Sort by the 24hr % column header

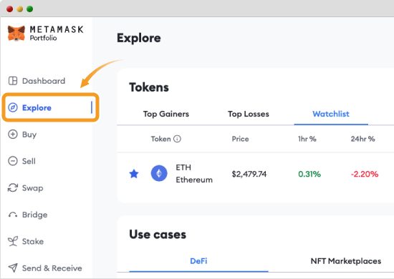[363, 139]
